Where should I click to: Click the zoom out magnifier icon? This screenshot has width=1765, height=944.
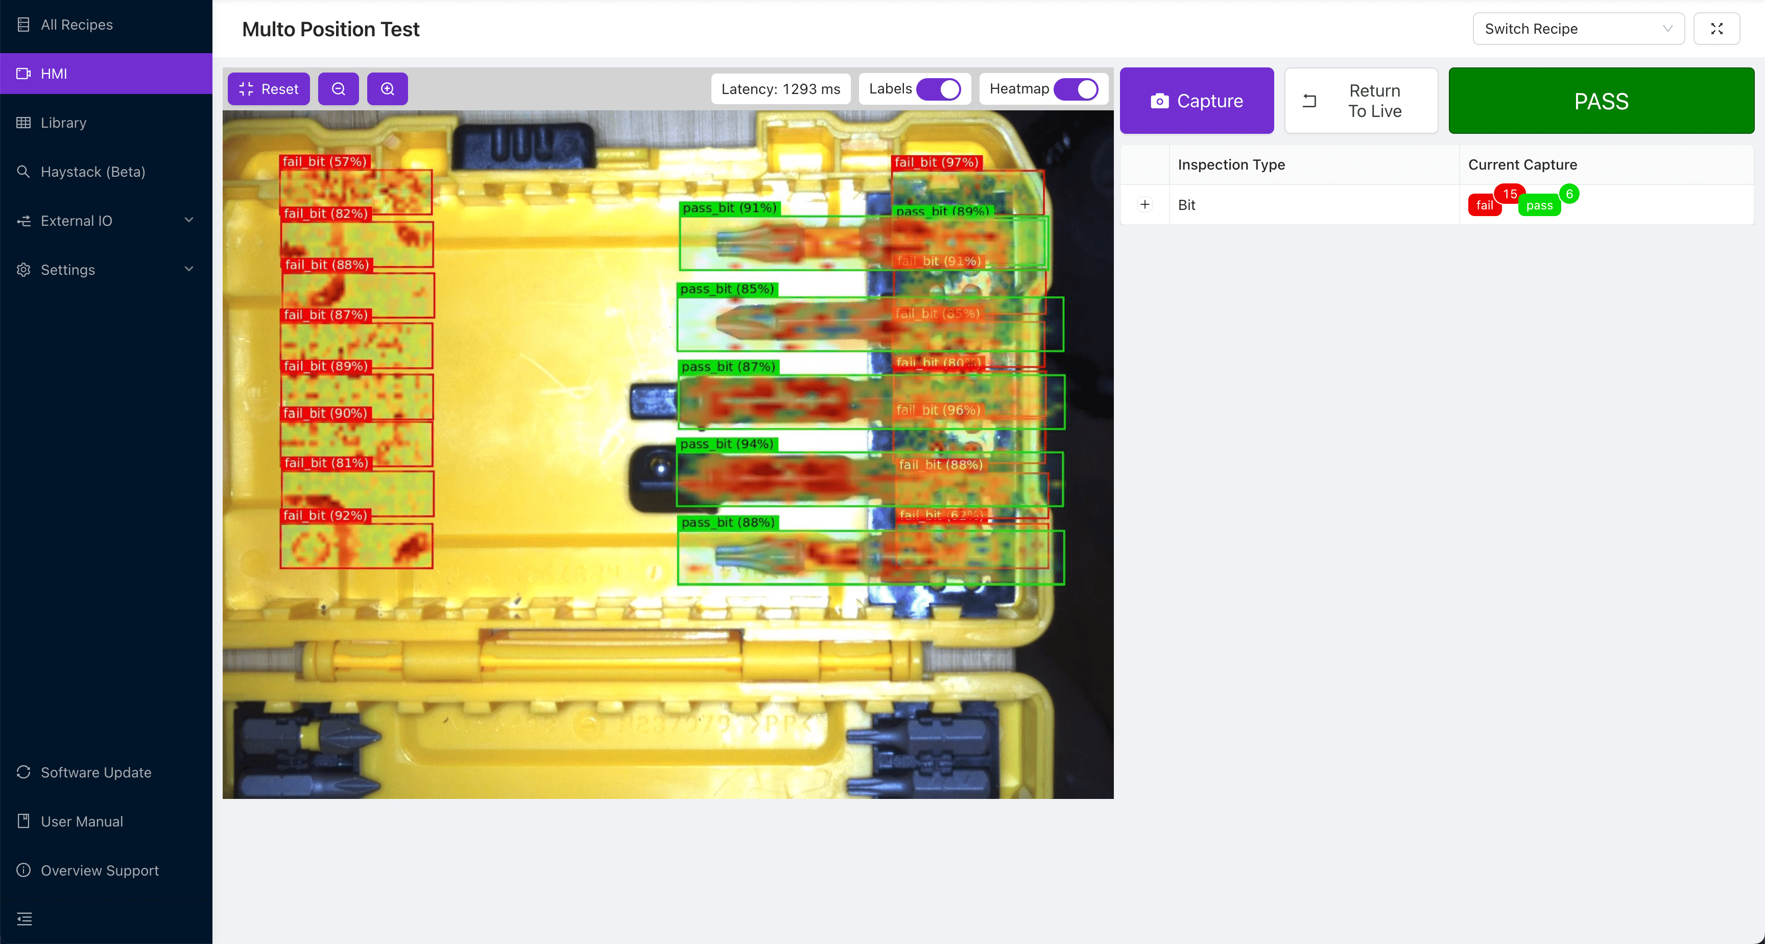click(339, 88)
